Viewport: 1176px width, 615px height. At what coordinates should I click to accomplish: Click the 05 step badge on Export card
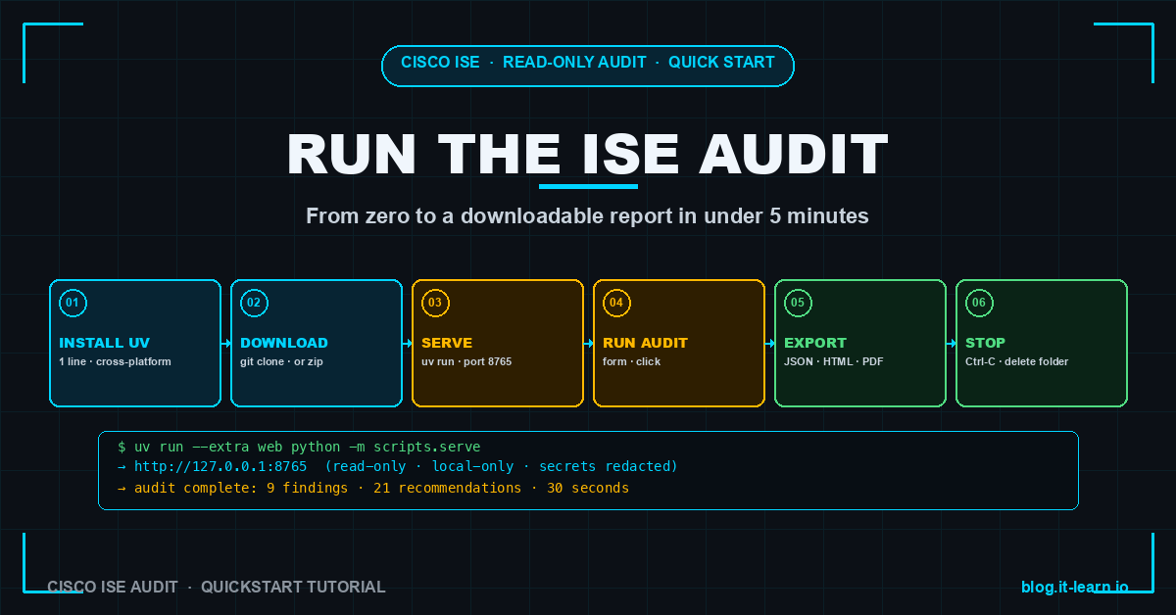(799, 303)
